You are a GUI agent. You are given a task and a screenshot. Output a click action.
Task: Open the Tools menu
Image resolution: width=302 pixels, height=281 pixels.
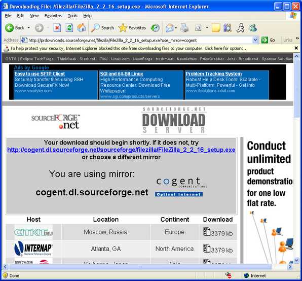pyautogui.click(x=72, y=16)
